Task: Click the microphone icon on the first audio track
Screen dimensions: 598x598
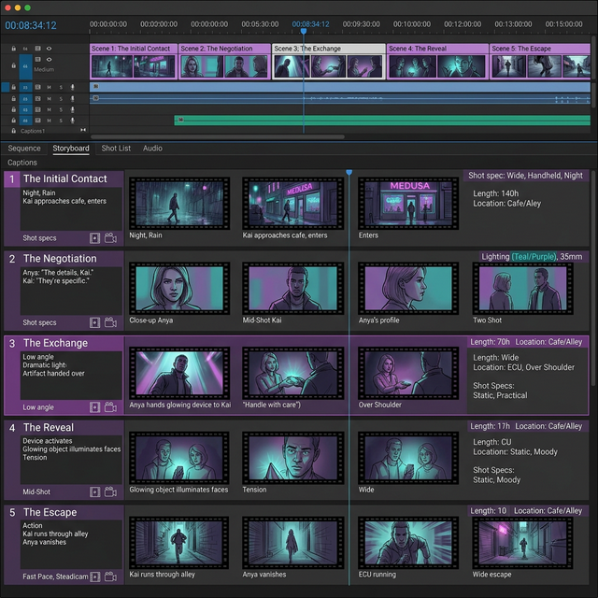Action: coord(72,87)
